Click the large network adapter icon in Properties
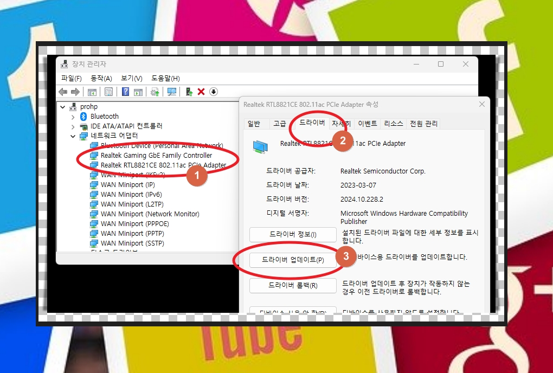The width and height of the screenshot is (553, 373). (x=260, y=146)
